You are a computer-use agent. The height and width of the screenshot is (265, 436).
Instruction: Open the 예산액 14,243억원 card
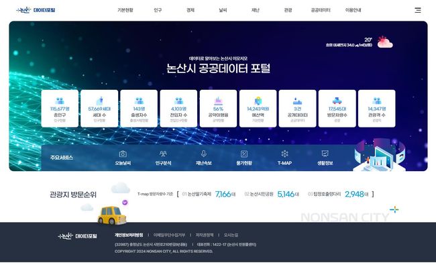(x=258, y=109)
